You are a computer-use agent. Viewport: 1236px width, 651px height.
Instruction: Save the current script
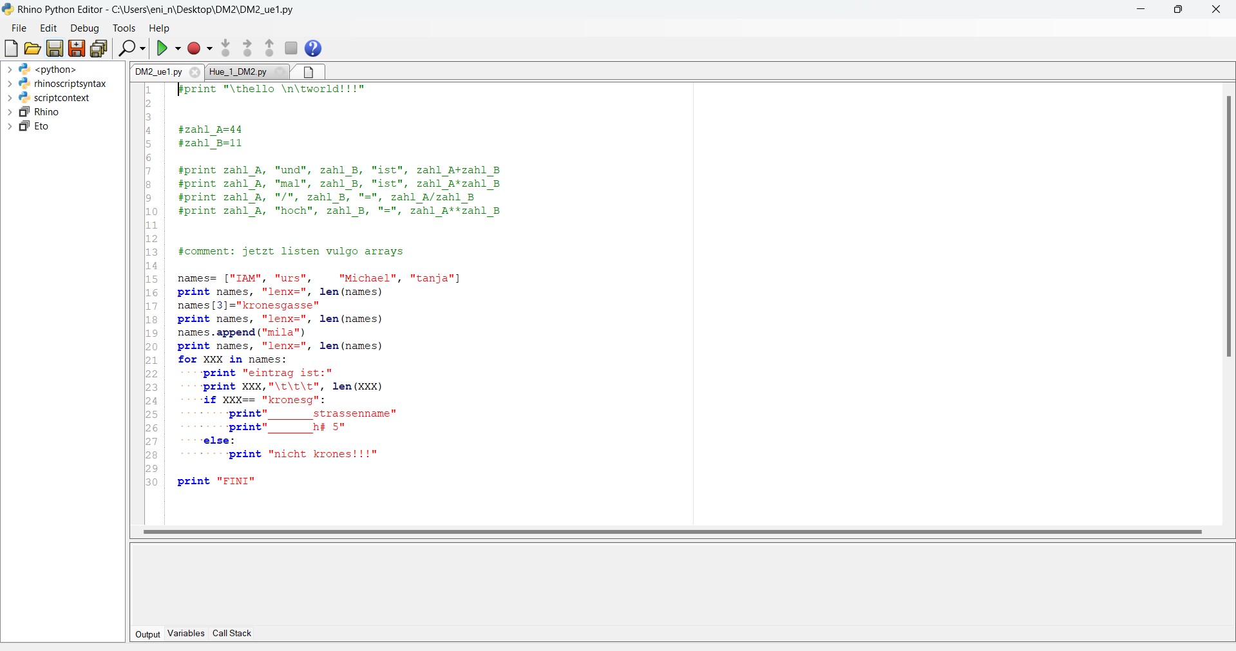(54, 48)
